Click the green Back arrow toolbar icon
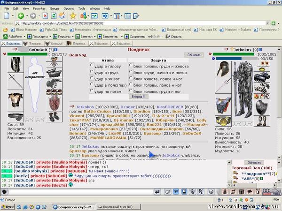This screenshot has width=282, height=211. click(21, 16)
